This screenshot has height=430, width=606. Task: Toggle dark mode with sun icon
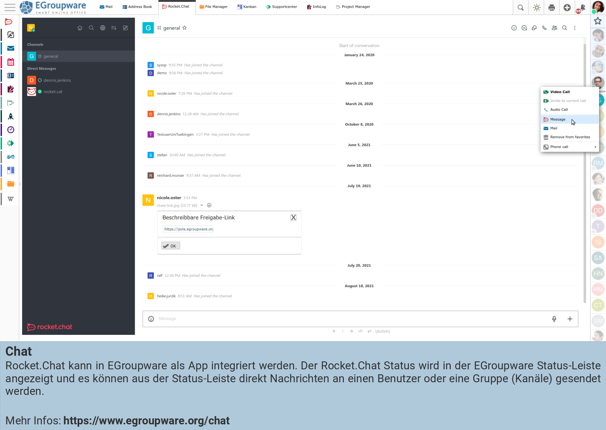pyautogui.click(x=536, y=7)
